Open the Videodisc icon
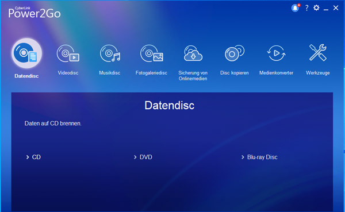Viewport: 345px width, 212px height. pyautogui.click(x=68, y=53)
